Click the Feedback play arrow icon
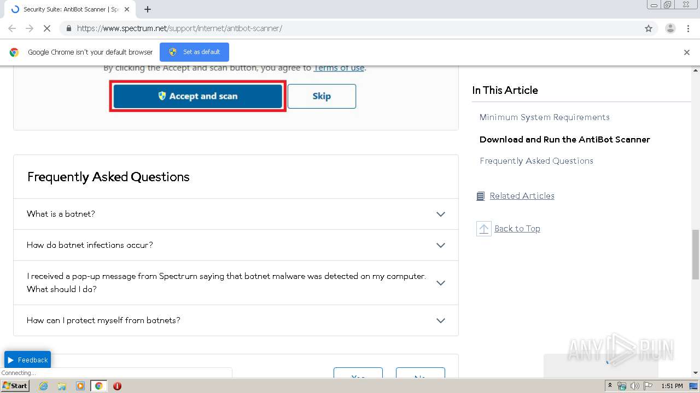Screen dimensions: 700x393 pos(11,360)
